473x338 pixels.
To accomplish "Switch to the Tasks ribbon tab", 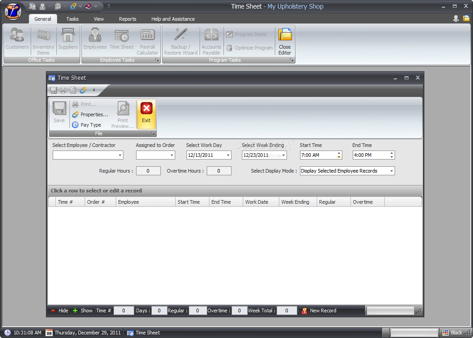I will tap(73, 19).
